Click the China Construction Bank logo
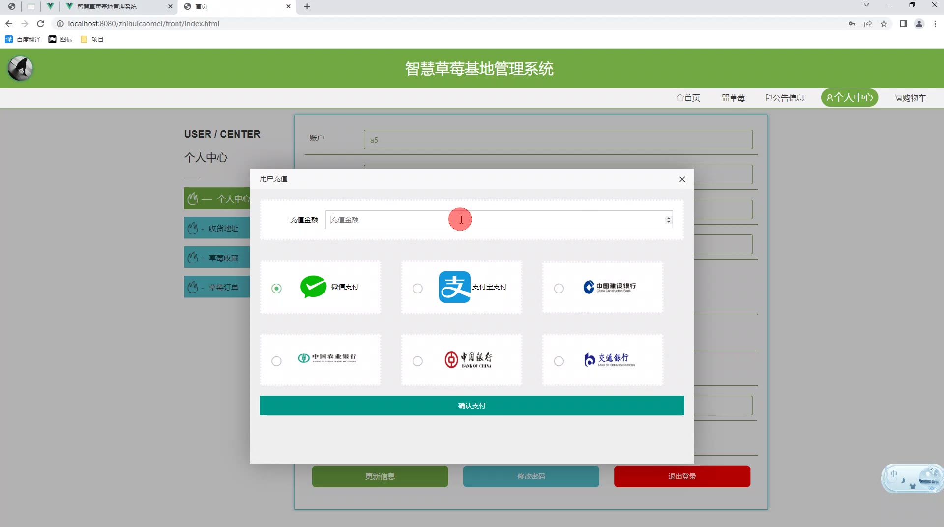 pos(609,287)
